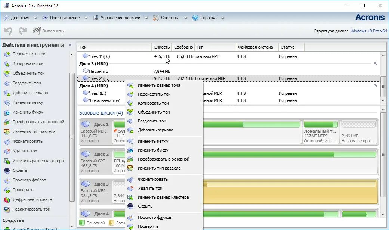Screen dimensions: 389x230
Task: Click Change label icon in left sidebar
Action: (7, 103)
